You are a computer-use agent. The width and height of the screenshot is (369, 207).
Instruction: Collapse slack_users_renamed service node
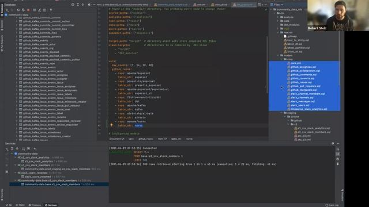16,172
